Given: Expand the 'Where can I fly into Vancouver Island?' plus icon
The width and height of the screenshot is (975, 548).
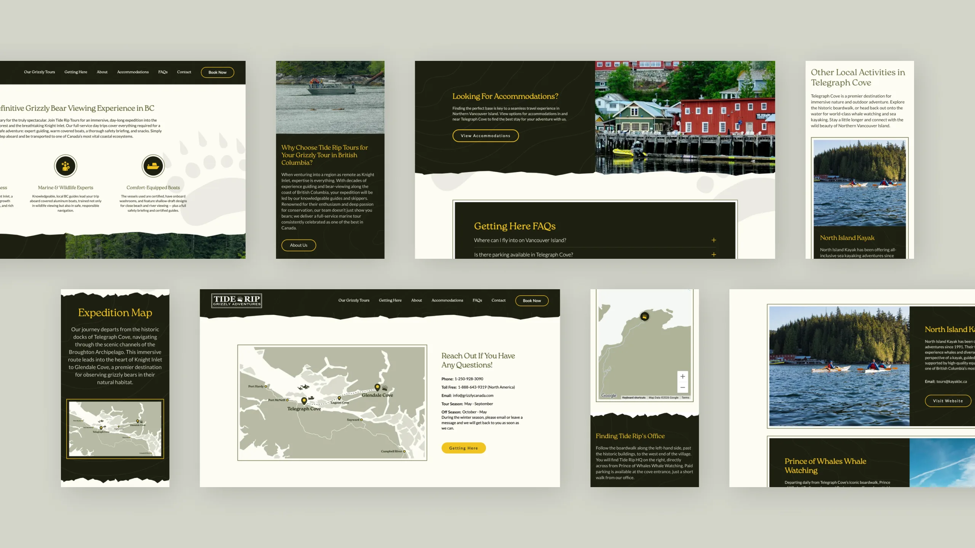Looking at the screenshot, I should coord(714,240).
